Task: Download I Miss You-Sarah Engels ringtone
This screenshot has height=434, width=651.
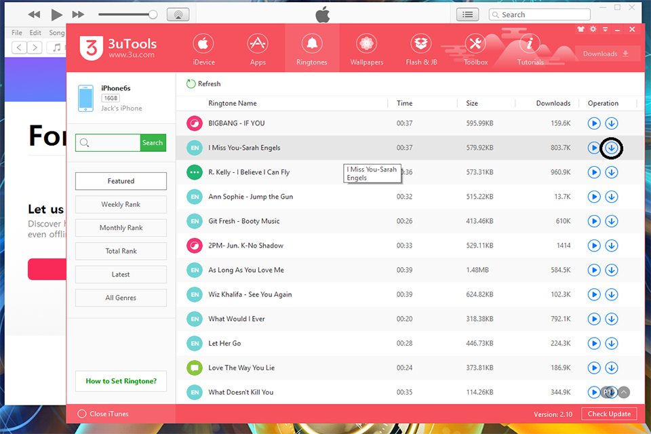Action: 612,148
